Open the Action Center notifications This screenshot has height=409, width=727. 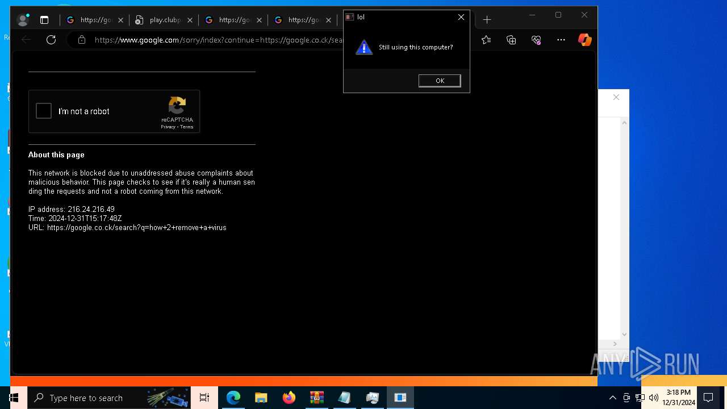(x=708, y=398)
